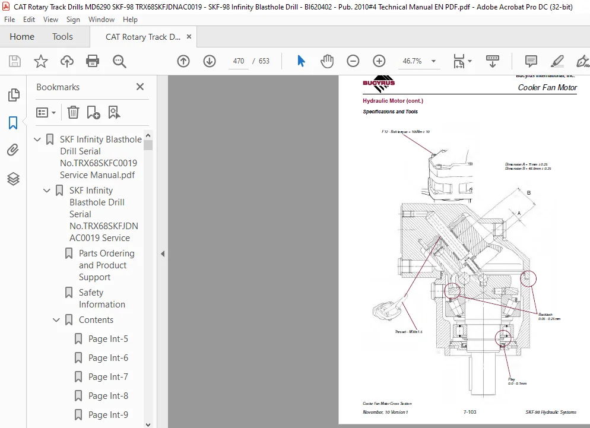Open the Find text magnifier
This screenshot has height=428, width=590.
(119, 61)
